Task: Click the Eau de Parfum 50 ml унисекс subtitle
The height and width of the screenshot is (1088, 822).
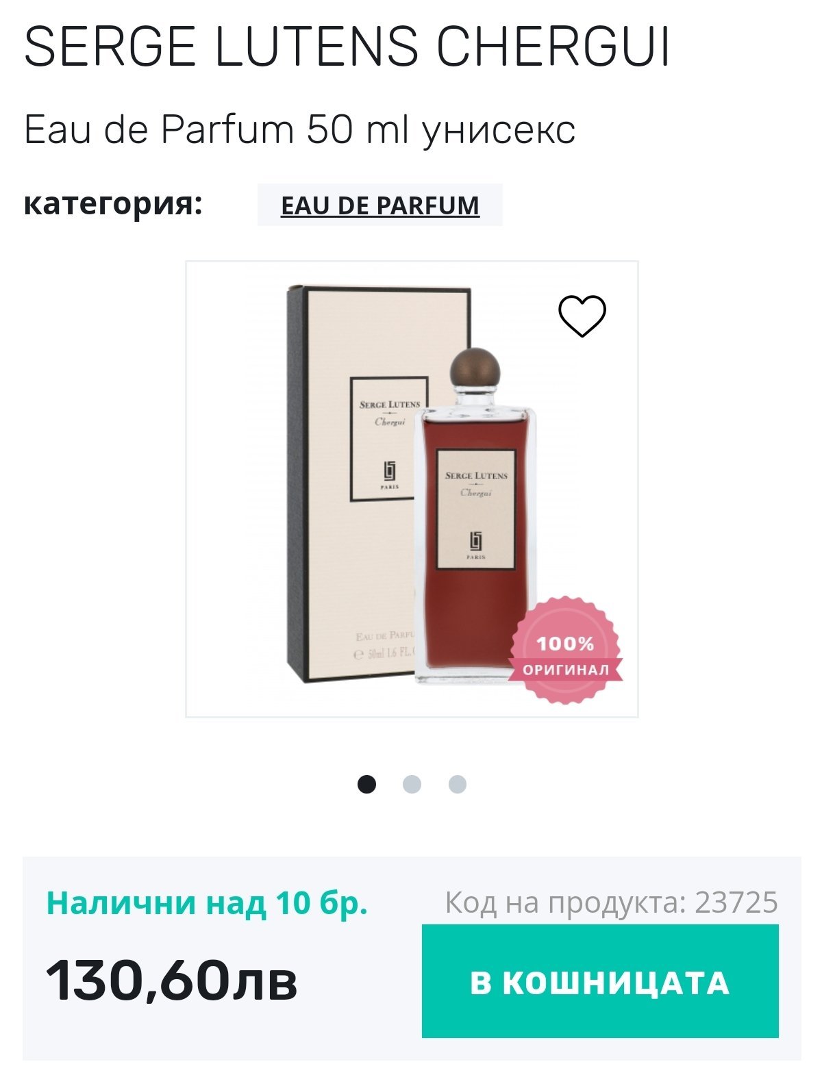Action: (x=299, y=129)
